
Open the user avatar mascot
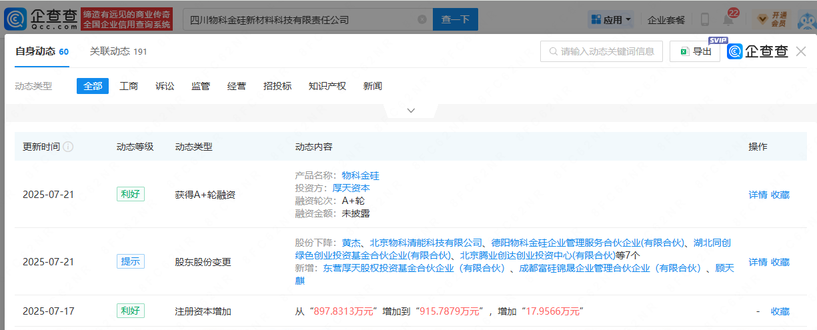(806, 19)
